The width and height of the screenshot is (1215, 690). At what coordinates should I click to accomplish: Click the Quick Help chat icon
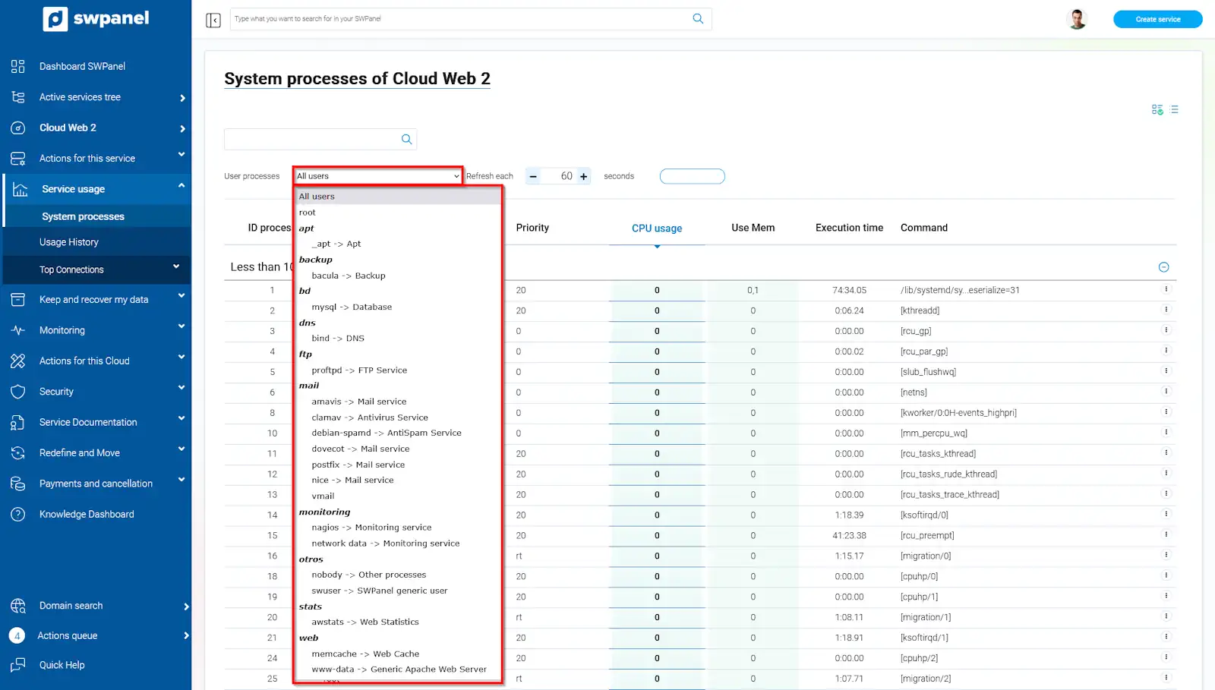tap(18, 665)
